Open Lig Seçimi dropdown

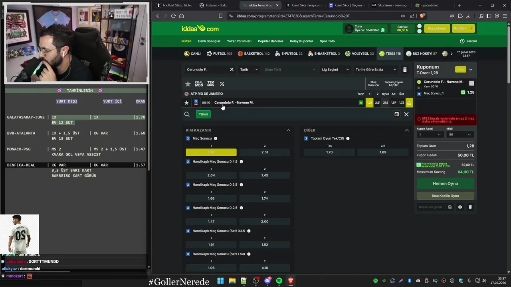335,69
